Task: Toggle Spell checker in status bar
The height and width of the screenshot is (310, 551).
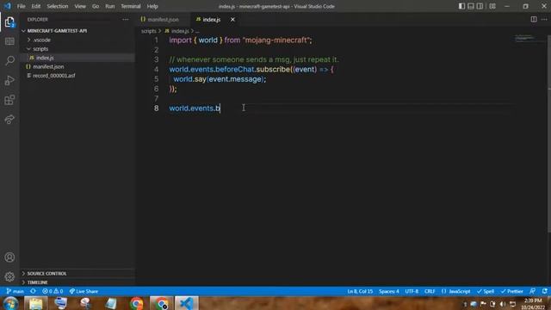Action: (x=486, y=291)
